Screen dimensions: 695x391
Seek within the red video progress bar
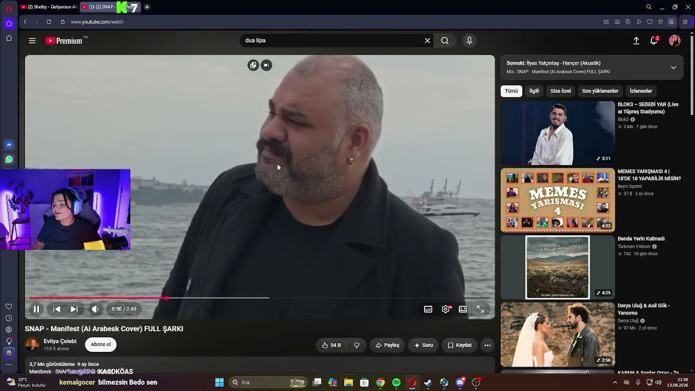click(260, 298)
